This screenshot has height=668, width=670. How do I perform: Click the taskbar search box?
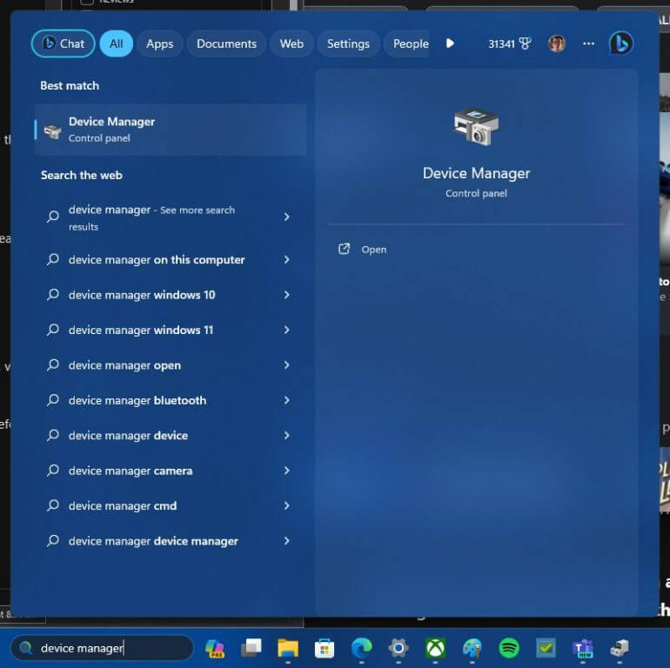pos(102,648)
